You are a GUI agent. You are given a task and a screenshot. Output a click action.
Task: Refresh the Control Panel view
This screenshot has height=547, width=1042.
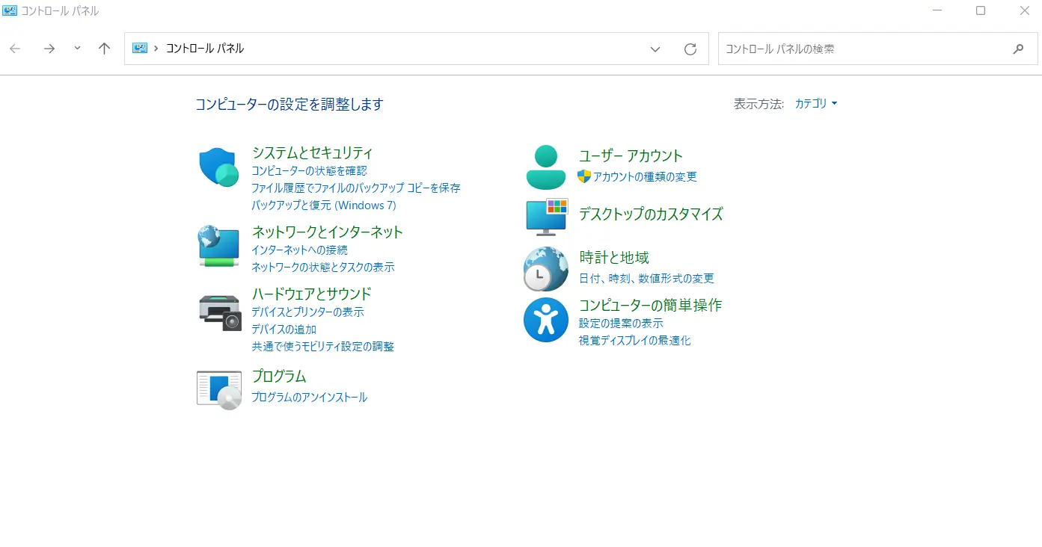[690, 49]
